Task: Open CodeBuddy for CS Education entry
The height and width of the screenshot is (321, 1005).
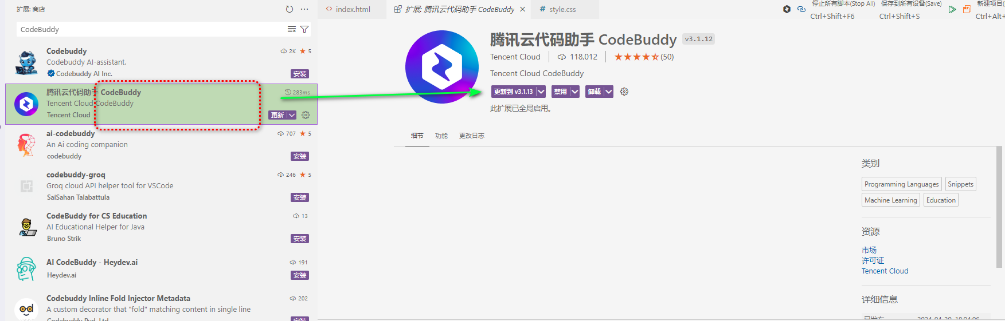Action: click(x=161, y=227)
